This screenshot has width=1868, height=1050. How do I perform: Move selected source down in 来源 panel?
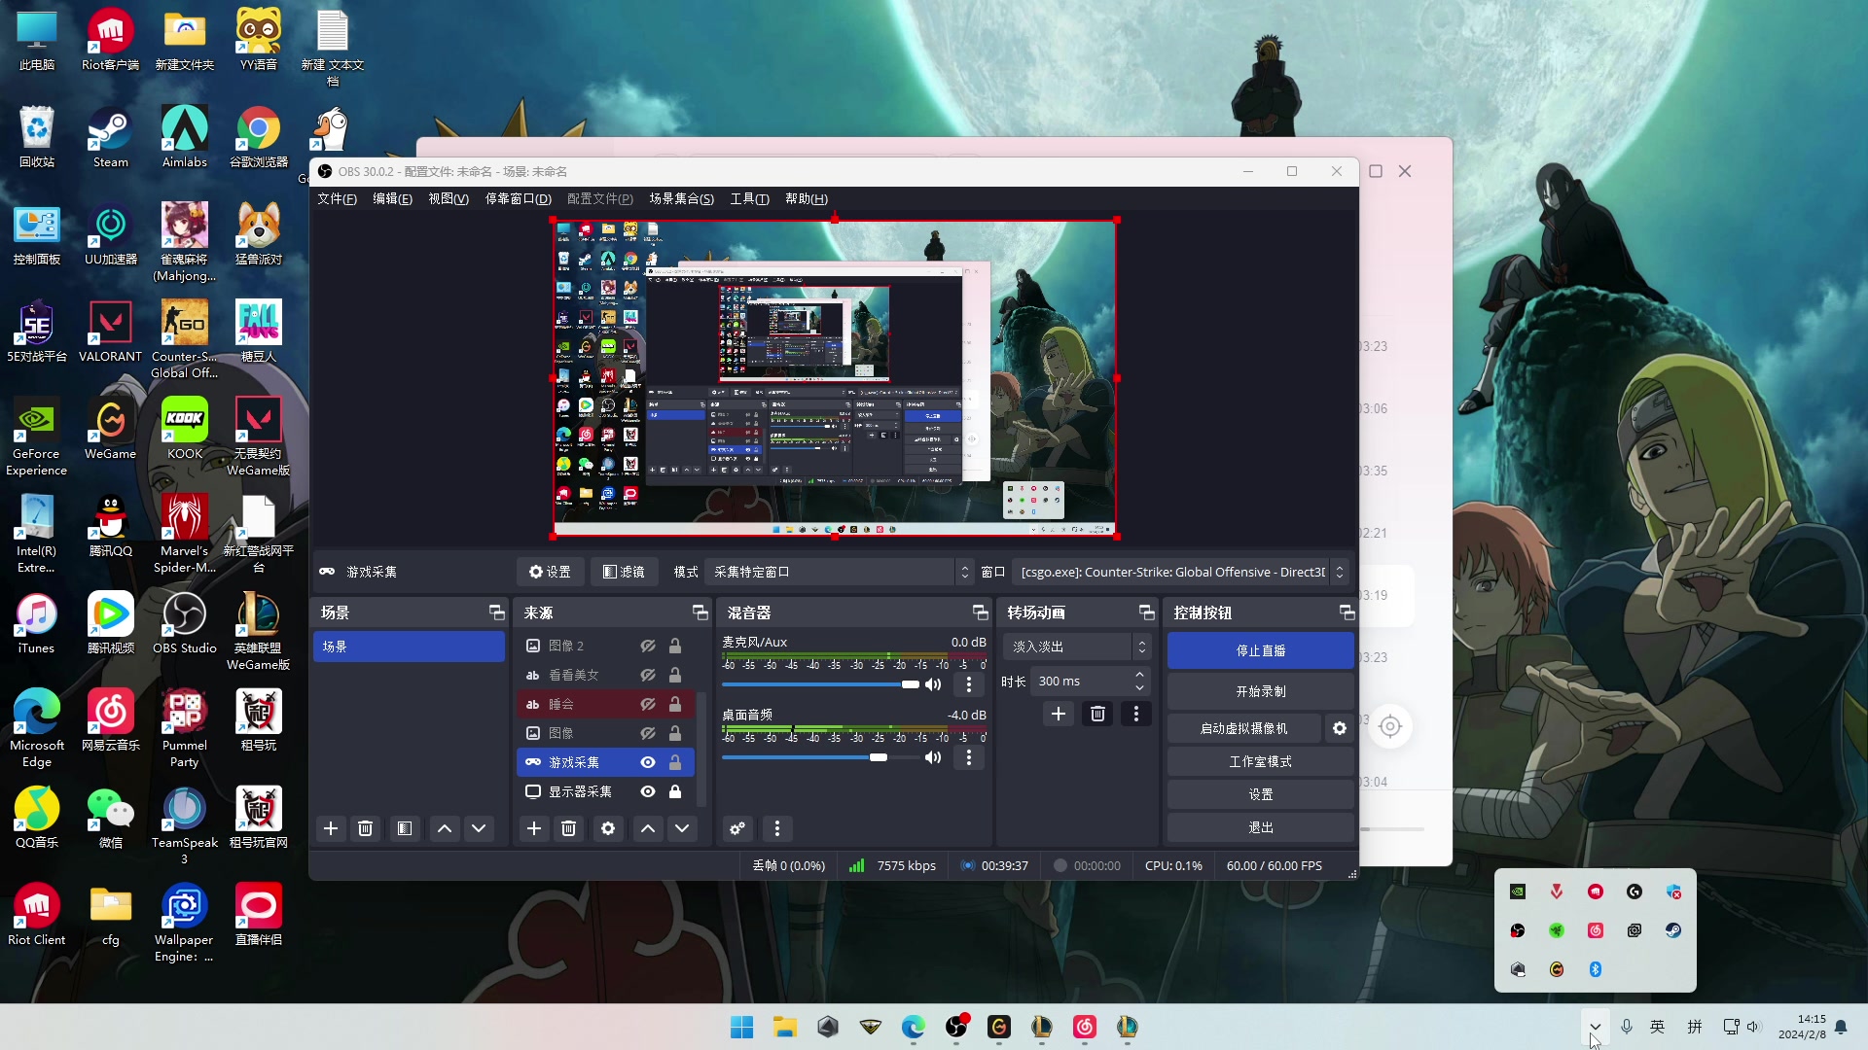pos(682,828)
